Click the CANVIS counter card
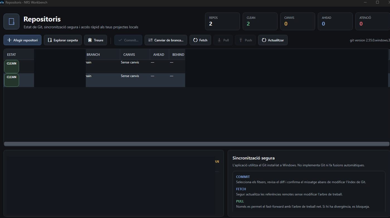Screen dimensions: 390x218 tap(298, 21)
